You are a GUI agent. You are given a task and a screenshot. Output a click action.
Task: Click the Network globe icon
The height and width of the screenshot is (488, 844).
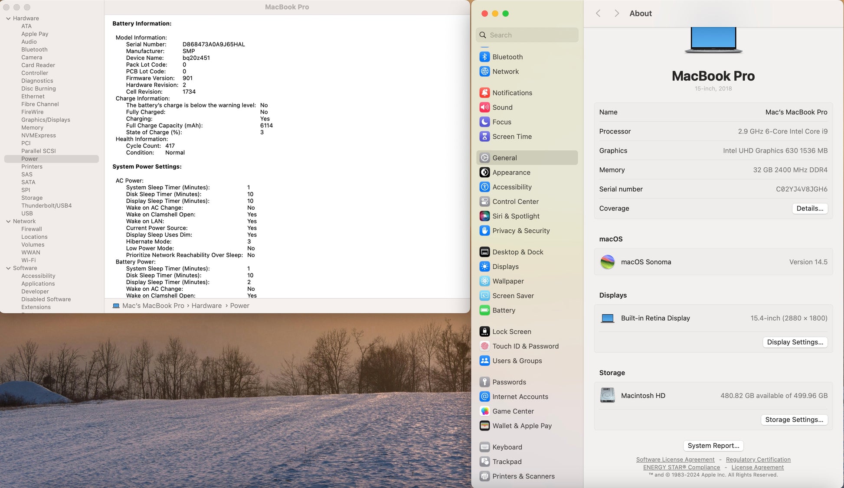click(484, 72)
